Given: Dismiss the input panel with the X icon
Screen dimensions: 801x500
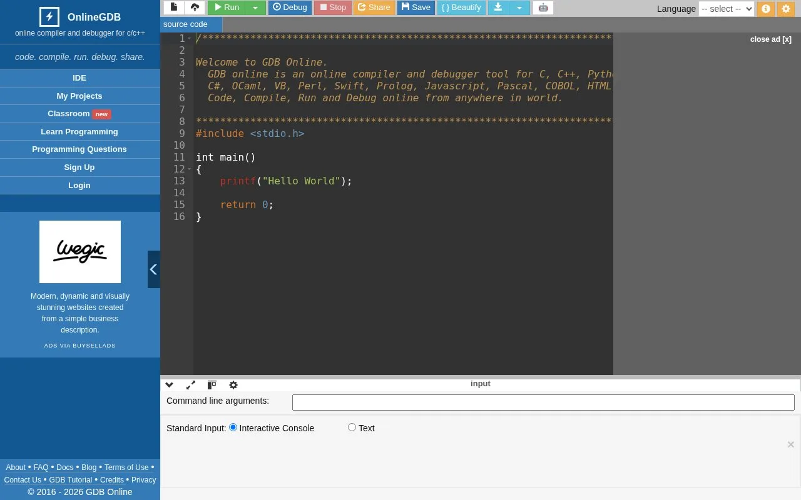Looking at the screenshot, I should coord(791,444).
